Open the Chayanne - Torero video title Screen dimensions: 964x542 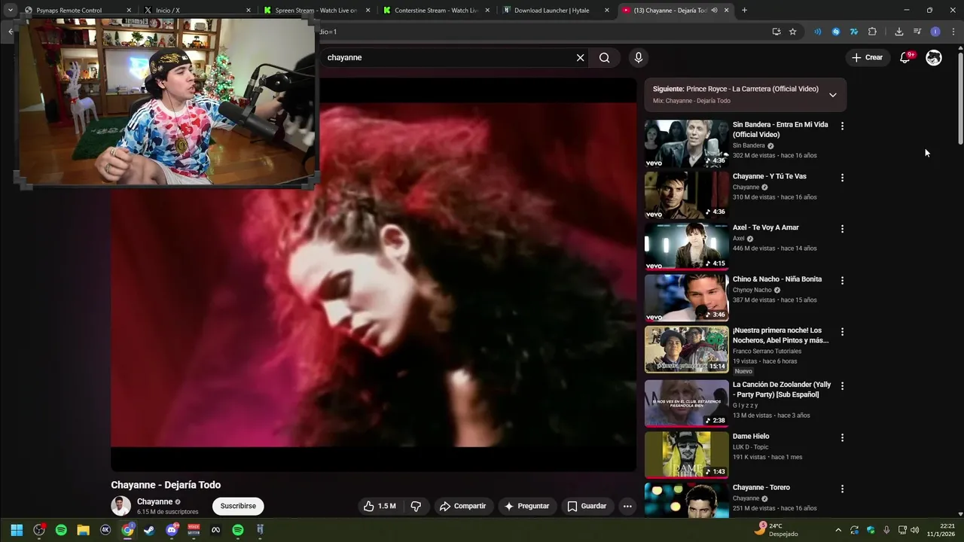click(761, 488)
